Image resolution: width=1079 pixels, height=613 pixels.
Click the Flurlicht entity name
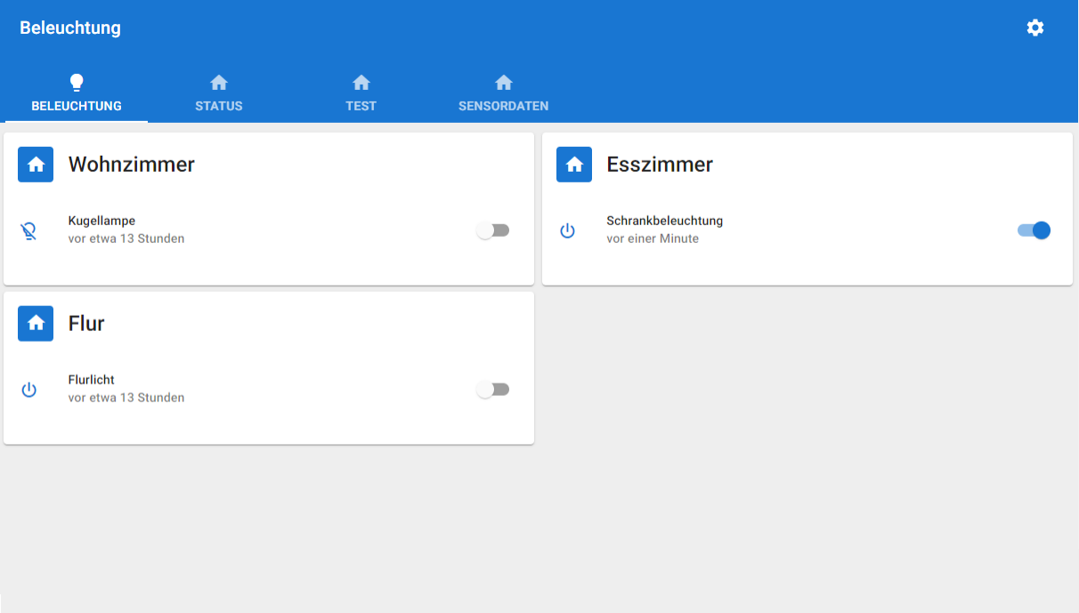tap(92, 380)
